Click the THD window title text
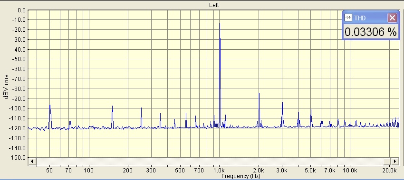The height and width of the screenshot is (180, 404). pos(360,18)
